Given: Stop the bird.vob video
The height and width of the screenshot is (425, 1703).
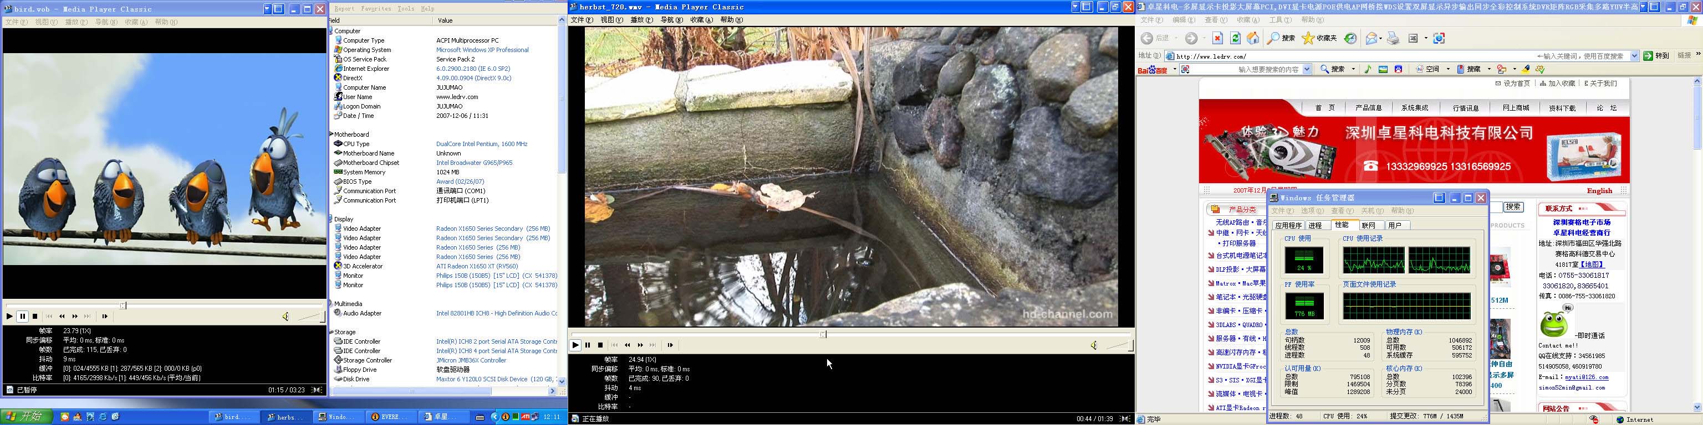Looking at the screenshot, I should (35, 317).
